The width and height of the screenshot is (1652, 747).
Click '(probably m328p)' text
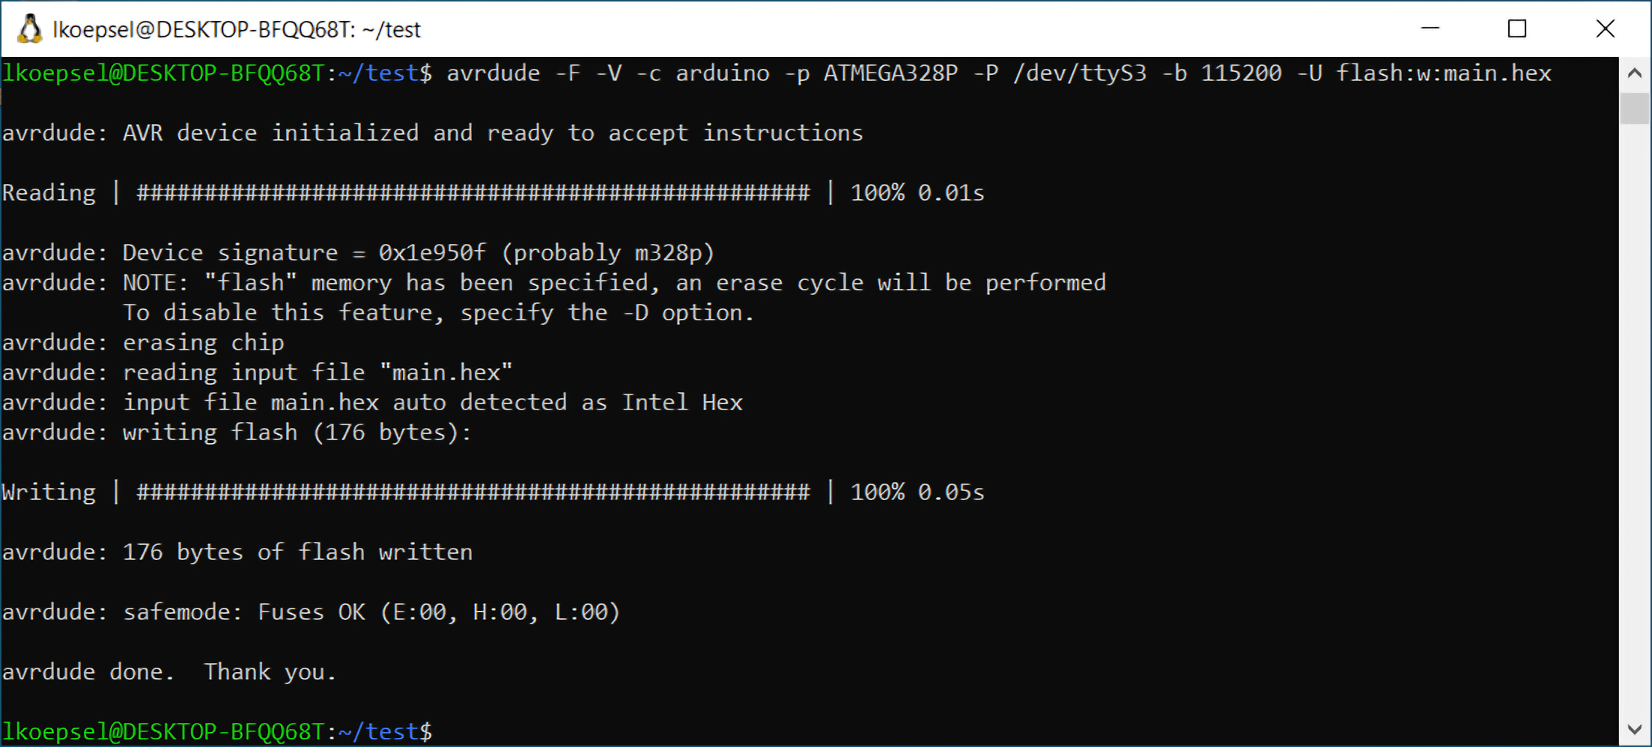(608, 253)
